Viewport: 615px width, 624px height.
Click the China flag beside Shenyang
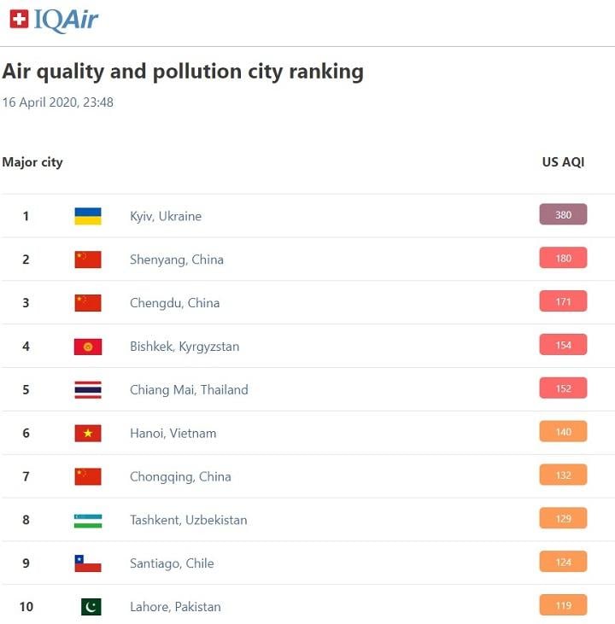88,260
